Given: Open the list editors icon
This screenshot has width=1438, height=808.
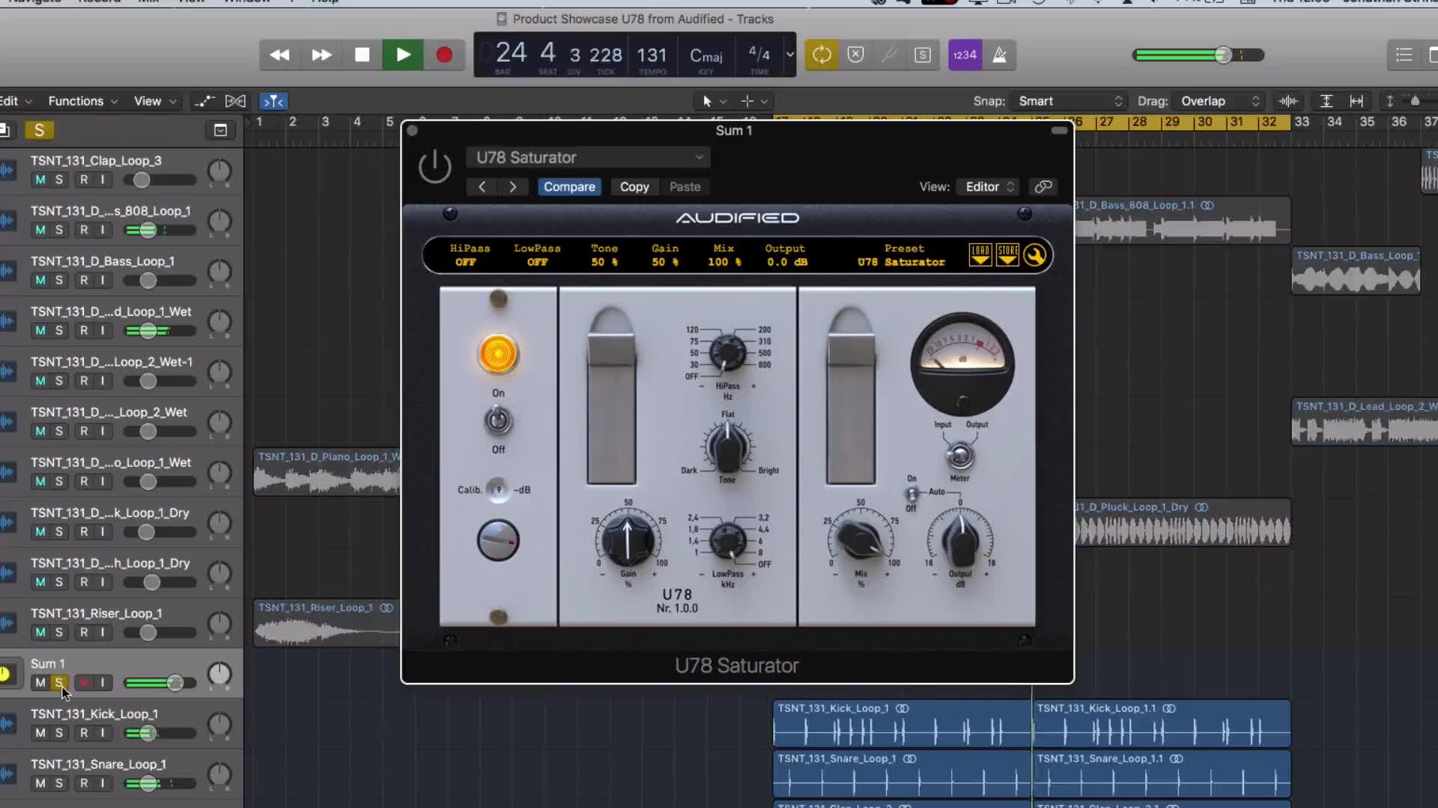Looking at the screenshot, I should click(1404, 55).
